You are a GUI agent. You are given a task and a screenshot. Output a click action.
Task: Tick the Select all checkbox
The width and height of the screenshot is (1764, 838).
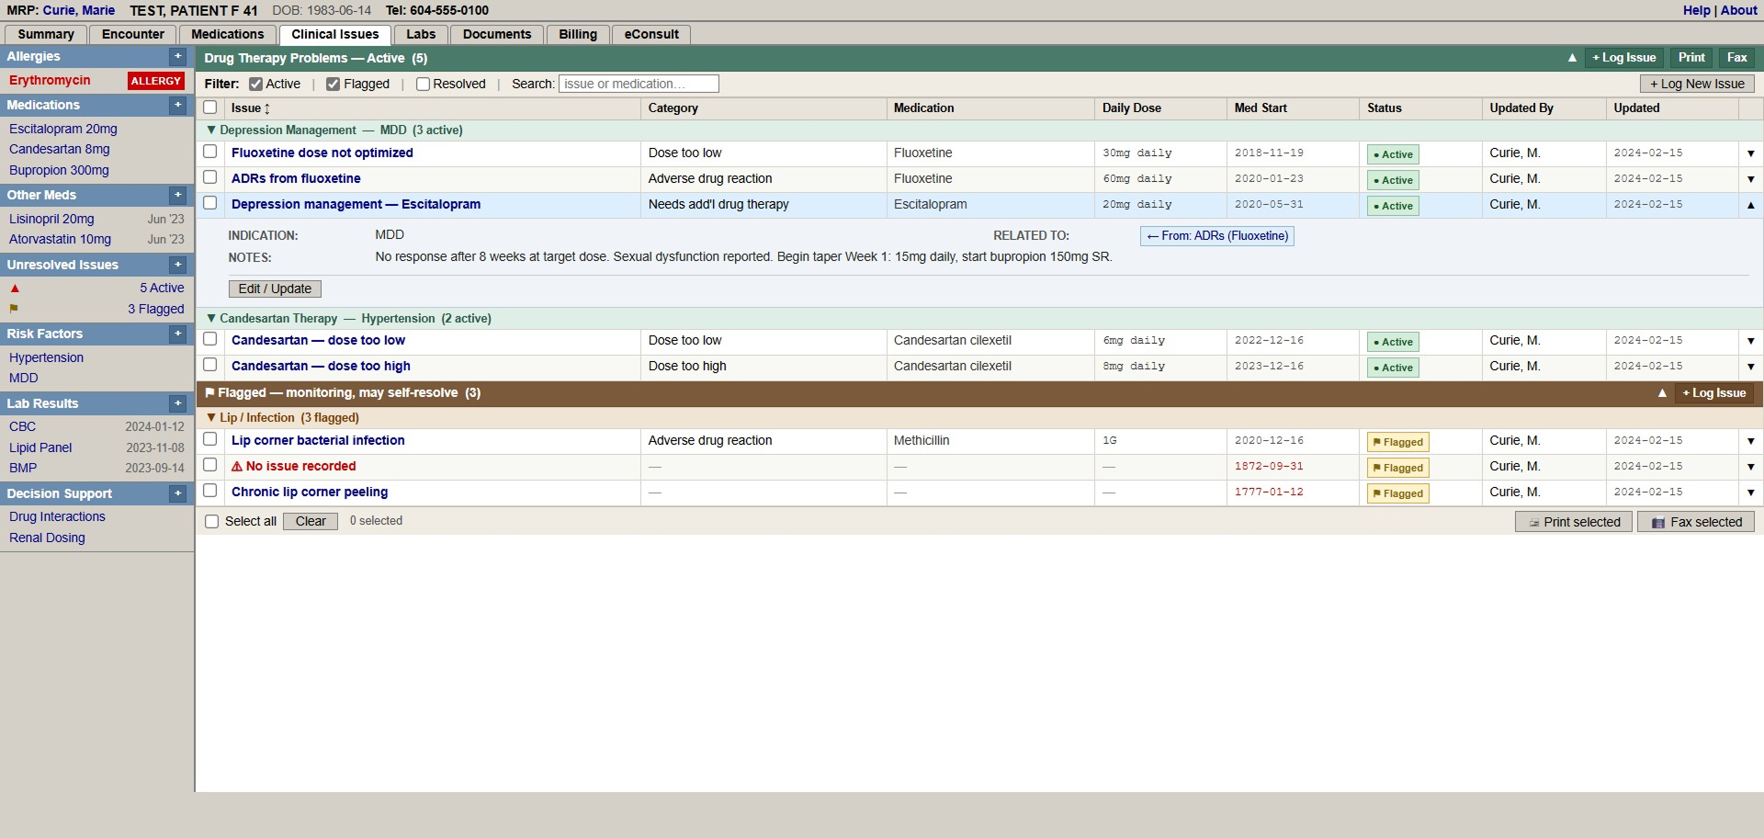click(212, 522)
